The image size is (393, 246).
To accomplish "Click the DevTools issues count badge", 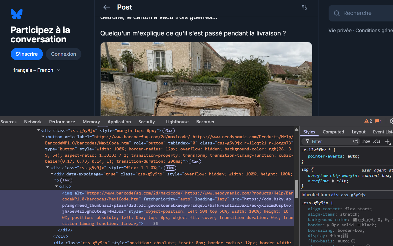I will (x=378, y=121).
